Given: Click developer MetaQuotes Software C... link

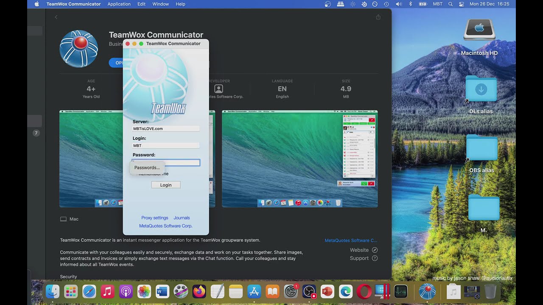Looking at the screenshot, I should pyautogui.click(x=351, y=240).
